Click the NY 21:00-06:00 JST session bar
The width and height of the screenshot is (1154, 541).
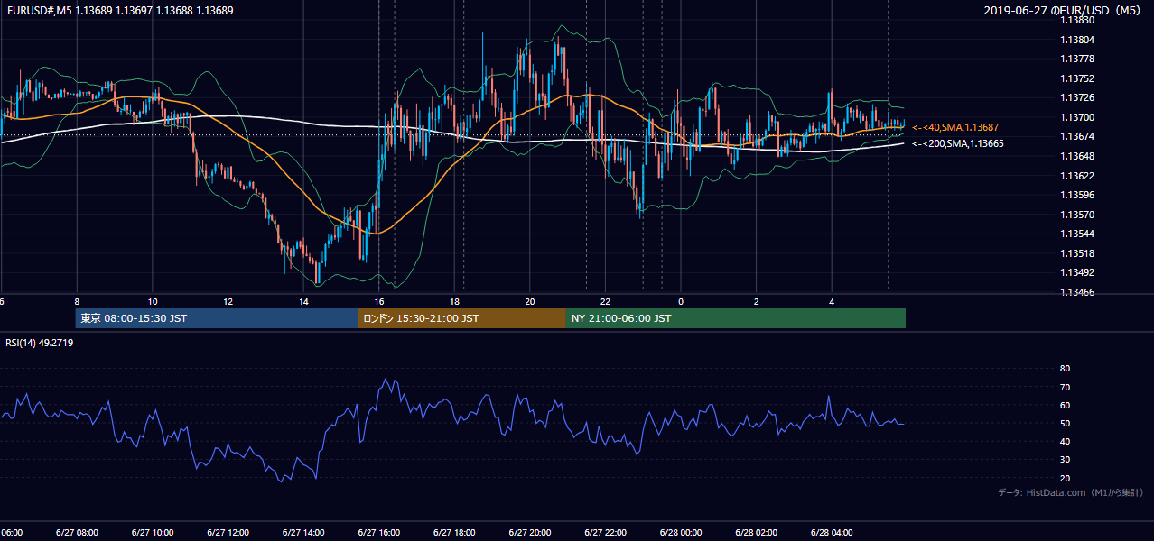point(736,318)
